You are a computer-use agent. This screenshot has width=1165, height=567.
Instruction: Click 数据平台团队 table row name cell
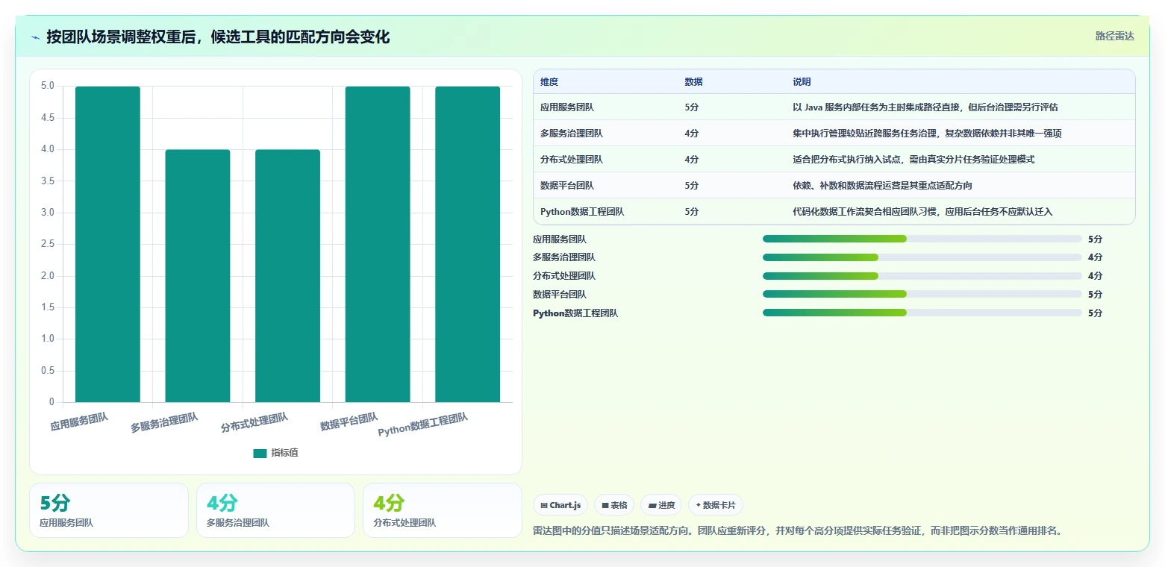(x=567, y=186)
